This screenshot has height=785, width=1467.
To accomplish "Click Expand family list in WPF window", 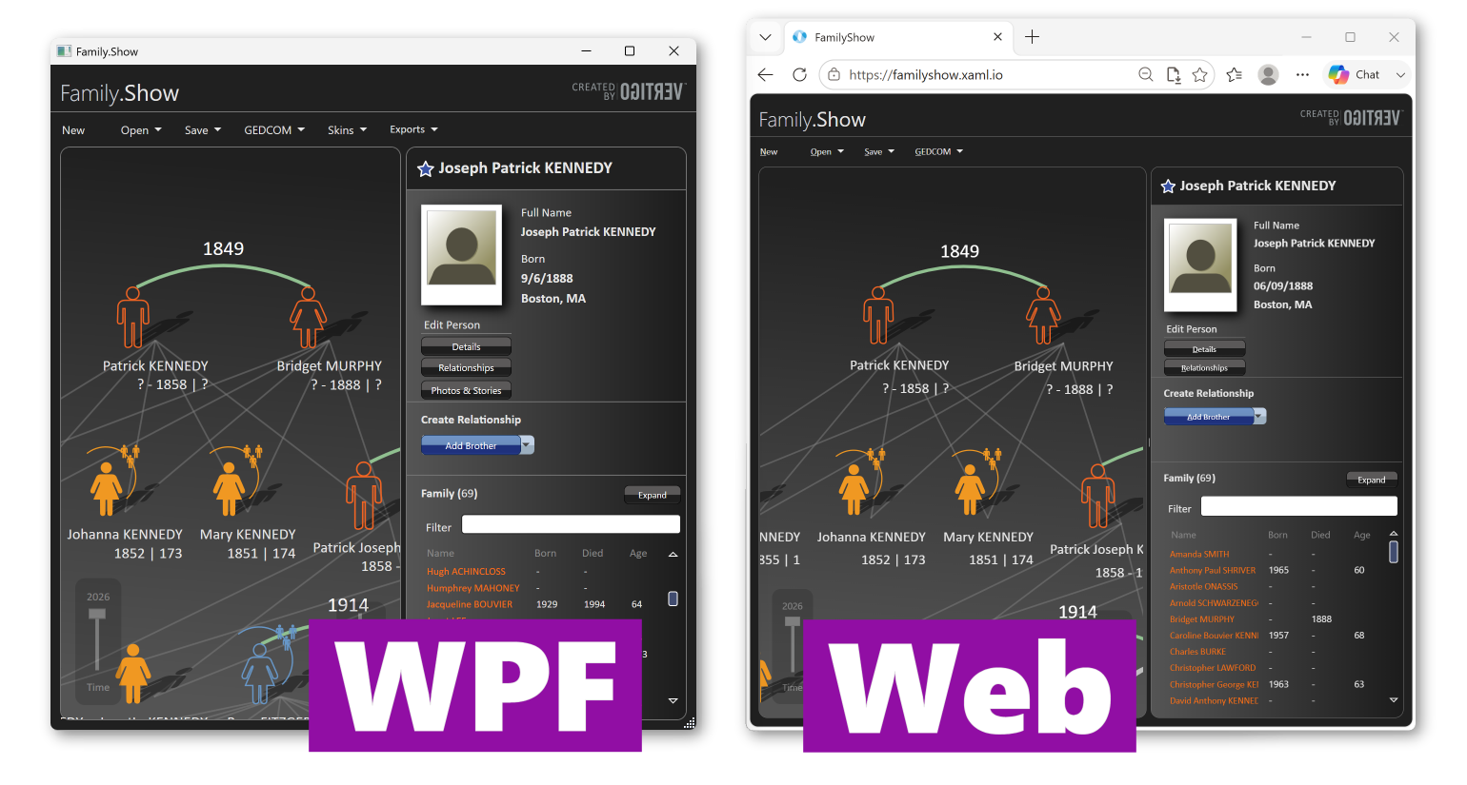I will coord(653,495).
